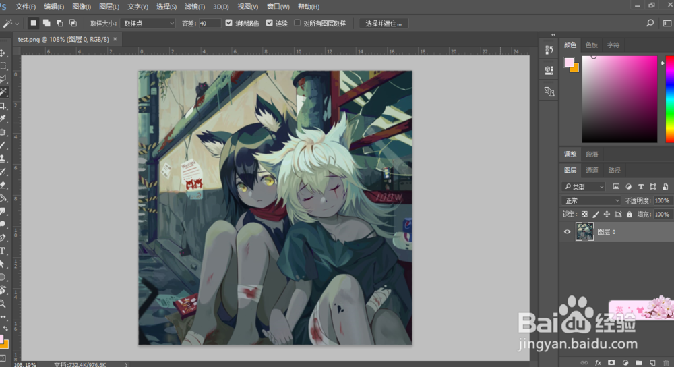674x367 pixels.
Task: Expand collapsed panels double-arrow
Action: click(553, 35)
